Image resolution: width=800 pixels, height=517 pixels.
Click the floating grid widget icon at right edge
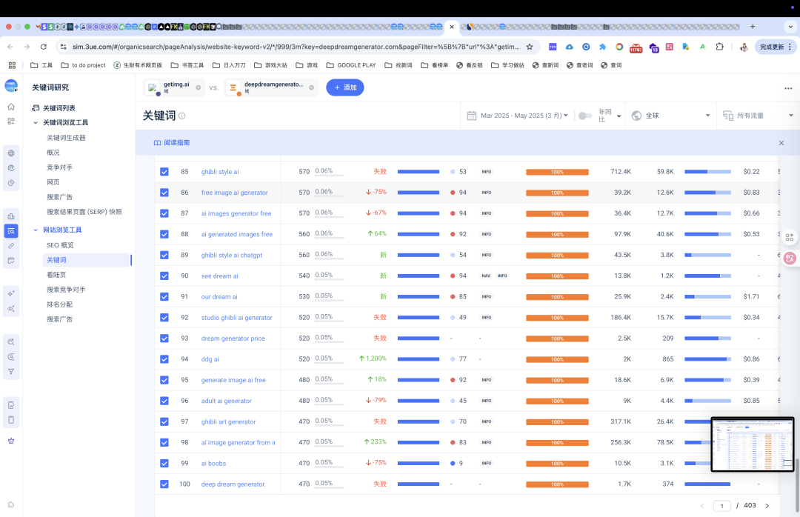point(790,237)
